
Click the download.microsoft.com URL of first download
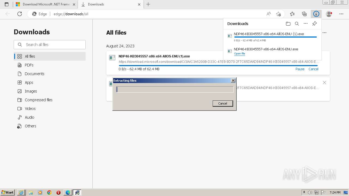[x=219, y=62]
